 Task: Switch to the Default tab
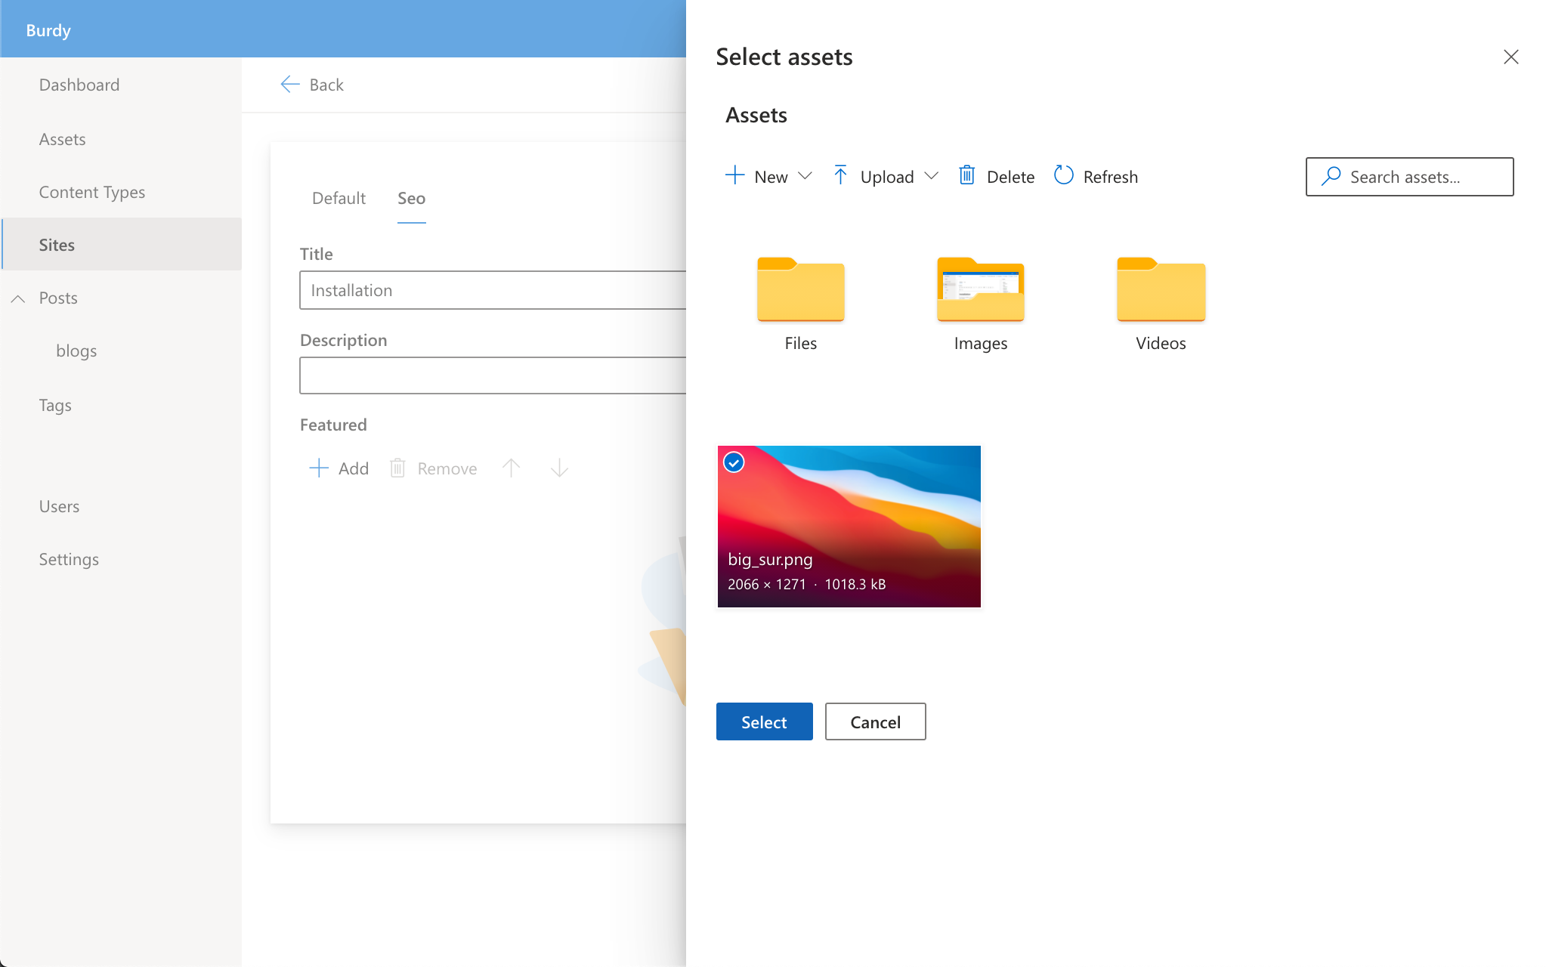point(339,198)
